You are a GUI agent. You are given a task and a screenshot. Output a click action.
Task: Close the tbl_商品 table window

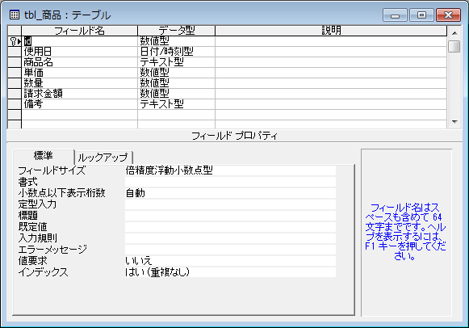(448, 15)
